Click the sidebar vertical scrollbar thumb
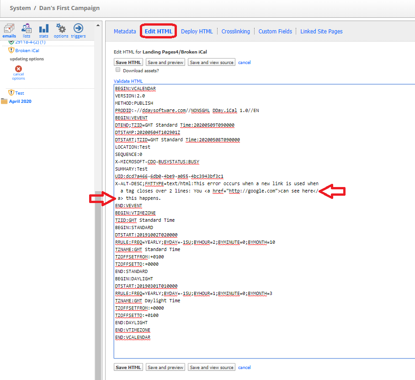This screenshot has width=415, height=380. click(x=98, y=285)
